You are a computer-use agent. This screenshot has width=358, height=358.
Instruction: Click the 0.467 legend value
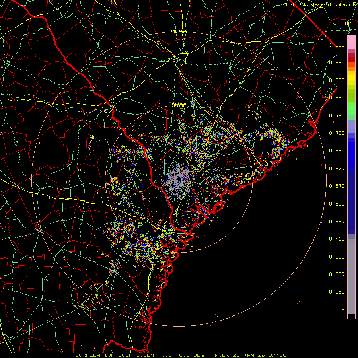pos(337,222)
